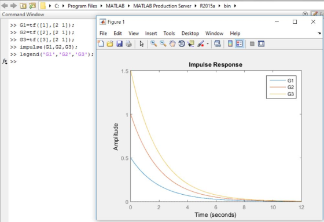The width and height of the screenshot is (324, 222).
Task: Select the Program Files path segment
Action: pyautogui.click(x=82, y=6)
